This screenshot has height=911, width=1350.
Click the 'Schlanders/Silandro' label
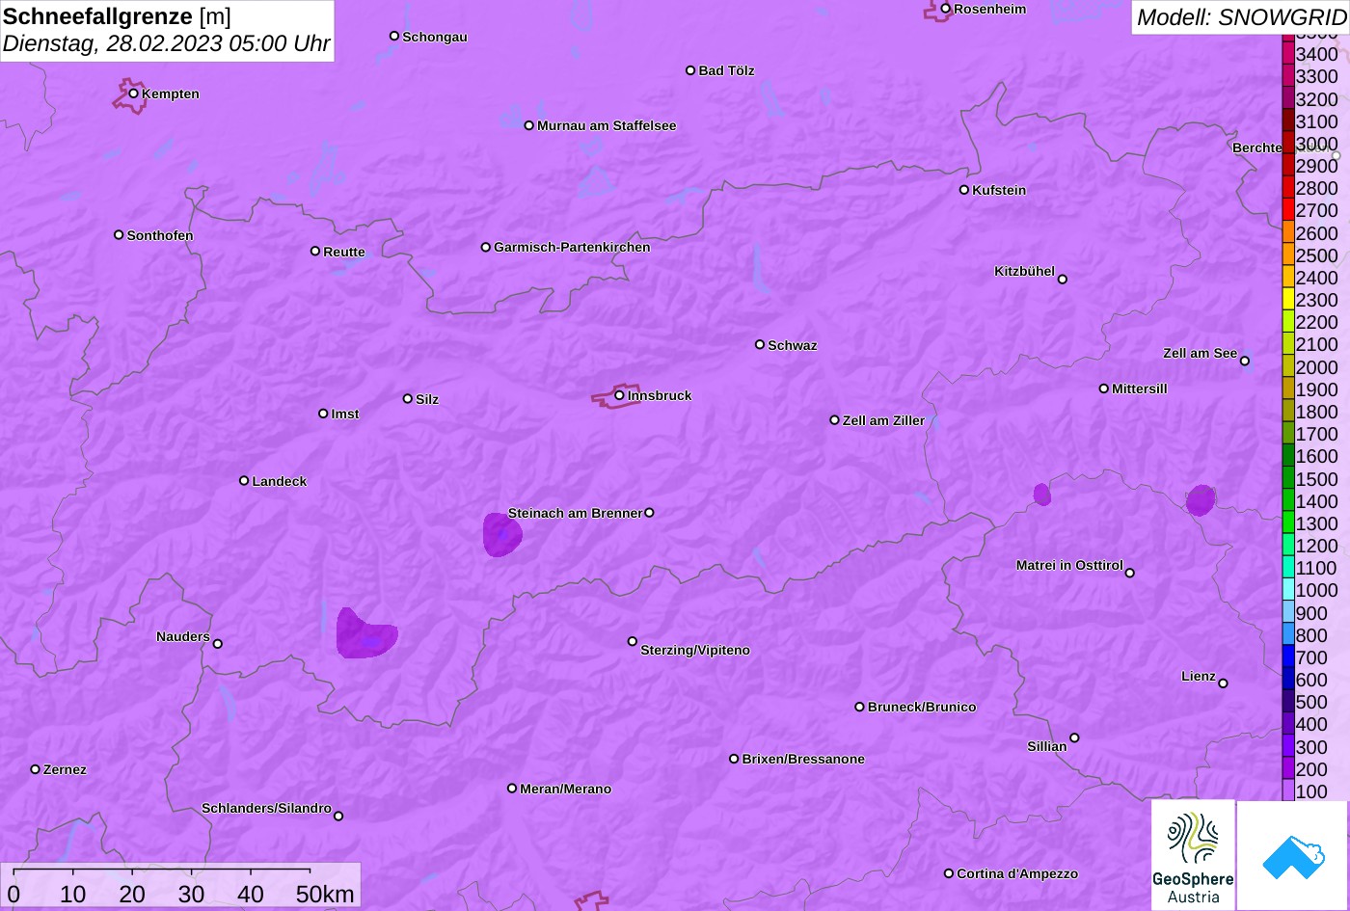266,808
